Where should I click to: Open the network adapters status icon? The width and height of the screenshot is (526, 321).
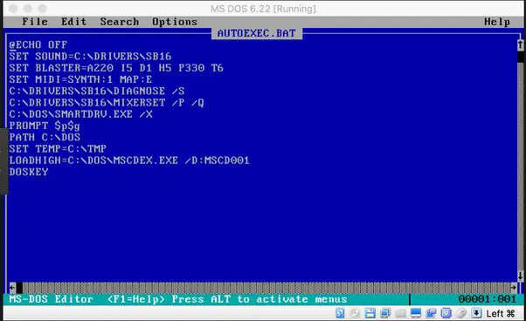pyautogui.click(x=385, y=313)
